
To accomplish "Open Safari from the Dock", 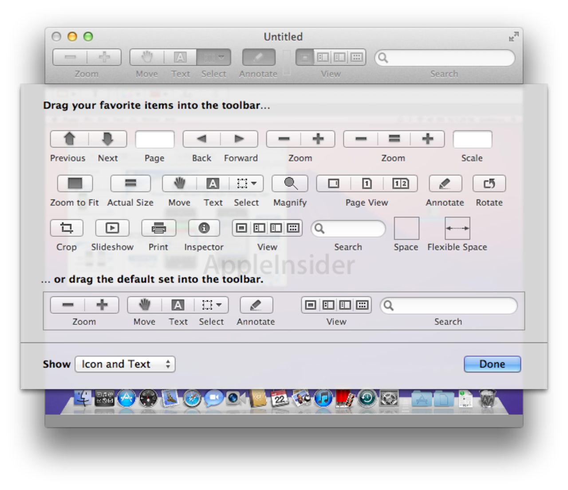I will [x=192, y=399].
